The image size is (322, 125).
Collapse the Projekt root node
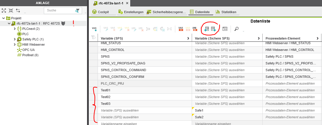coord(3,18)
